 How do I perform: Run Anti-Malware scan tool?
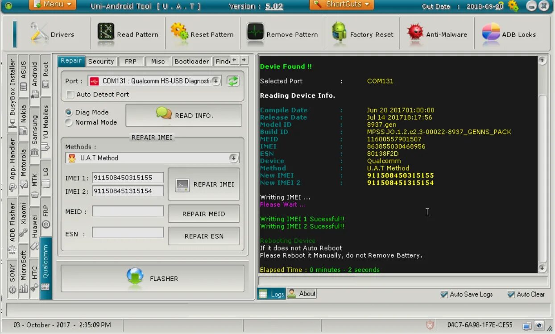click(x=437, y=34)
